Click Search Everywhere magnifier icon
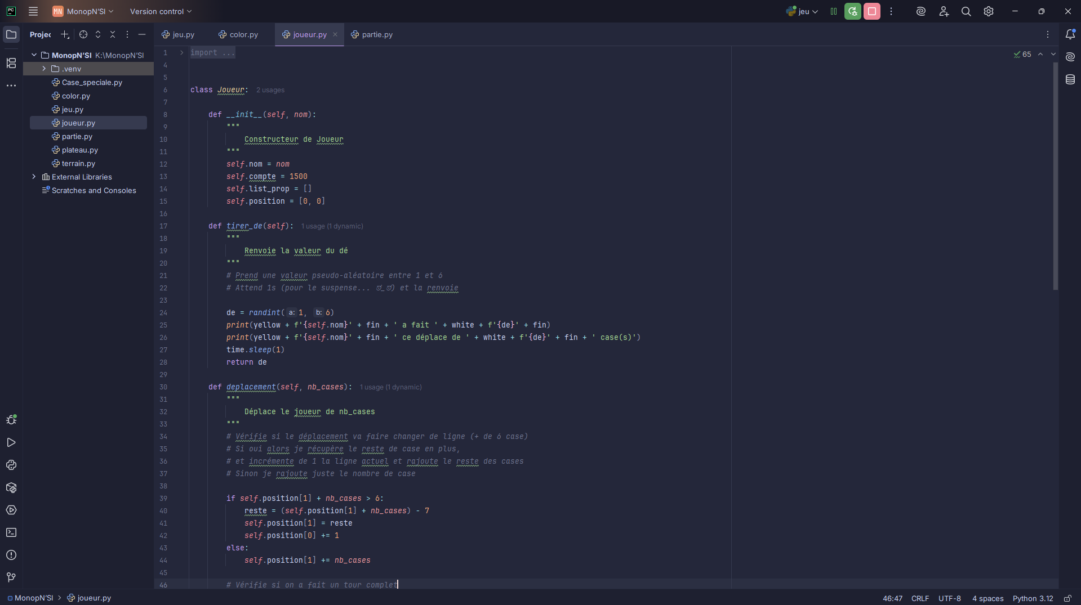Viewport: 1081px width, 605px height. pyautogui.click(x=966, y=11)
